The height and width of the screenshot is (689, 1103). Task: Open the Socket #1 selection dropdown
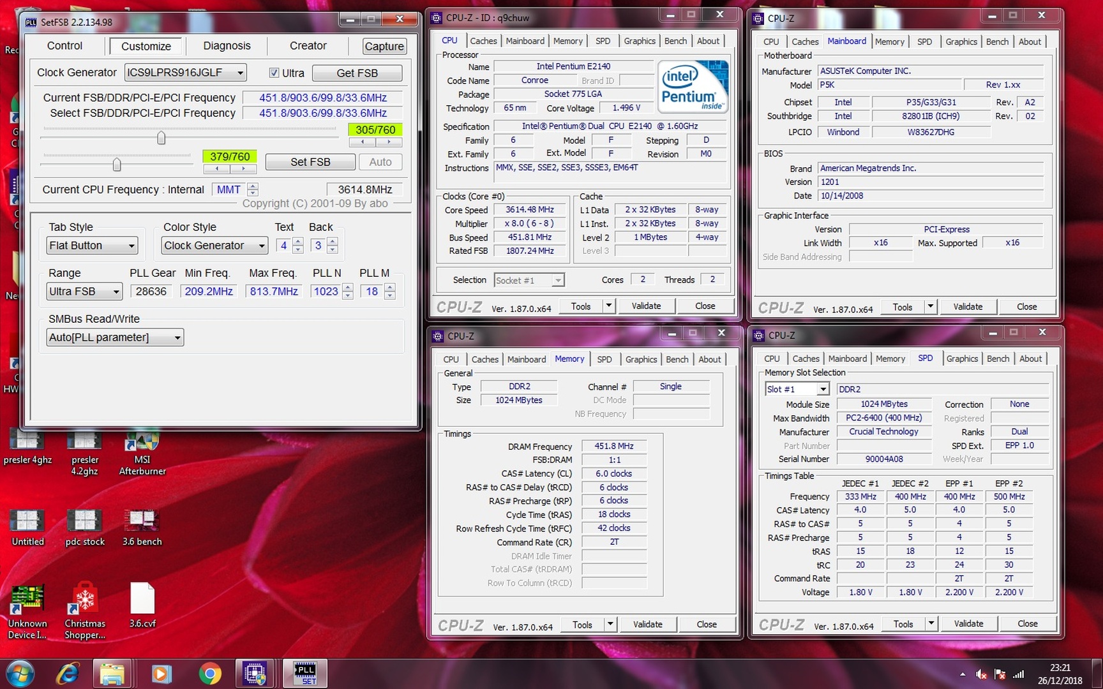coord(529,280)
